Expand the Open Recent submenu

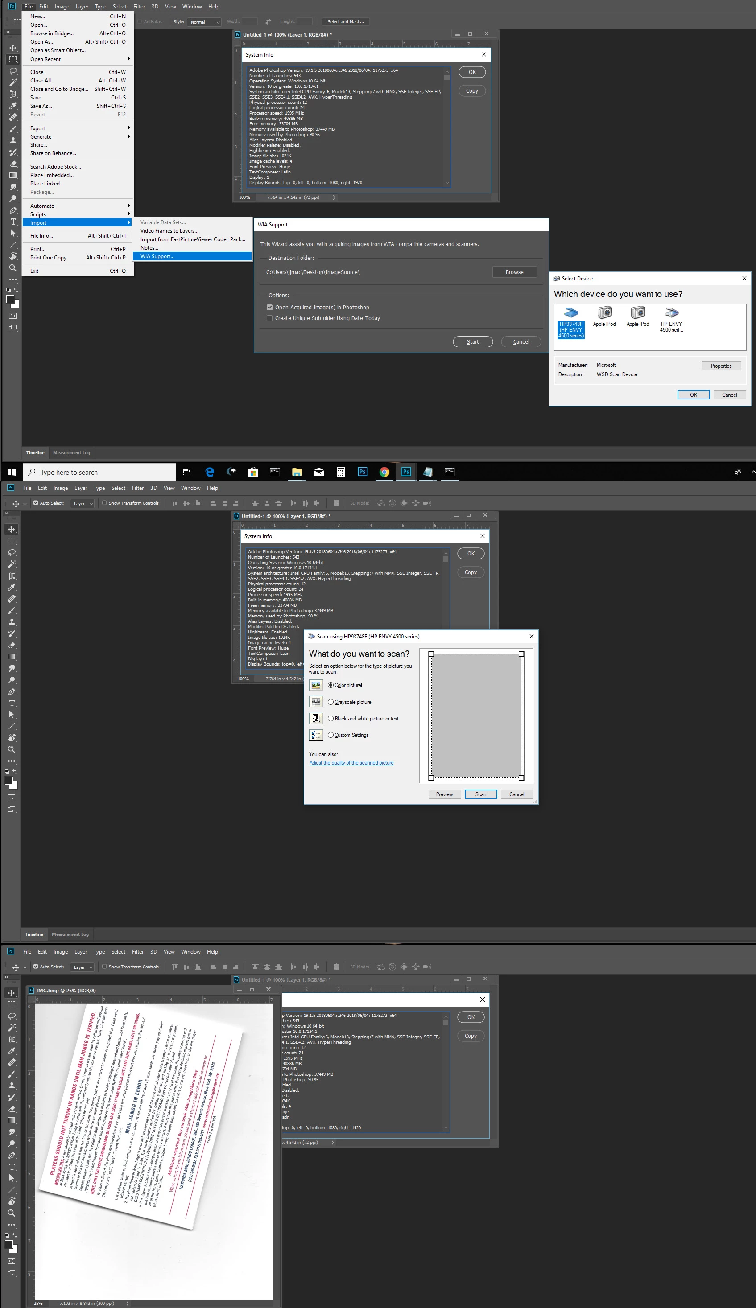[x=78, y=59]
